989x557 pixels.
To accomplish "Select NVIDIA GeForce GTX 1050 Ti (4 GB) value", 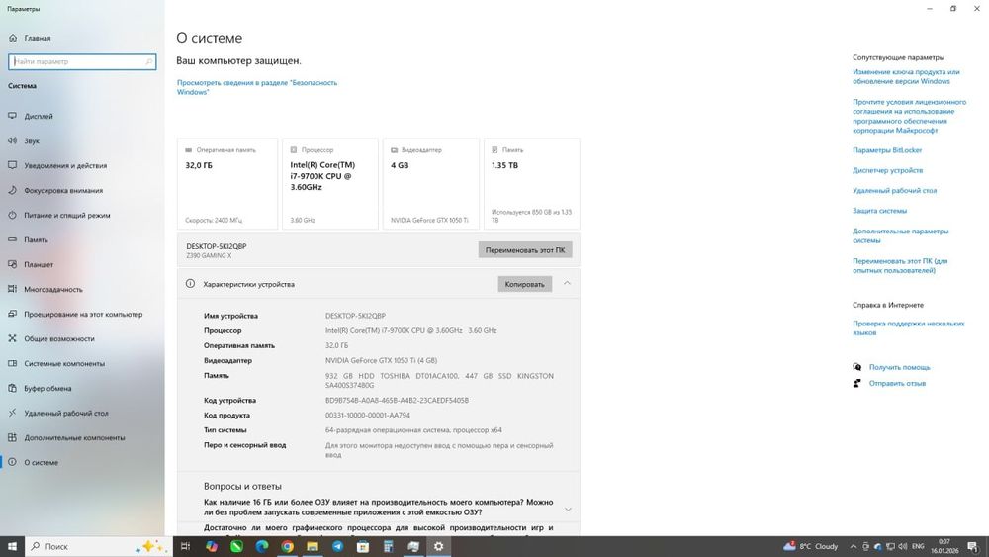I will click(x=381, y=360).
